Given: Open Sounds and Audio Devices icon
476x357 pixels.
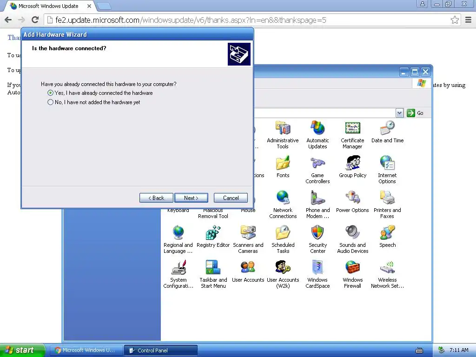Looking at the screenshot, I should pyautogui.click(x=352, y=233).
